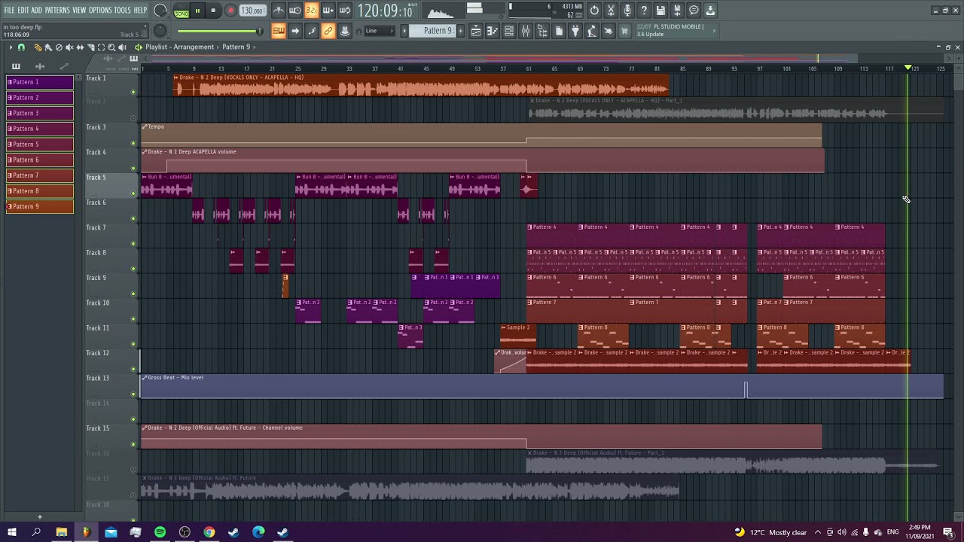Open the Channel rack icon
Viewport: 964px width, 542px height.
(x=509, y=31)
